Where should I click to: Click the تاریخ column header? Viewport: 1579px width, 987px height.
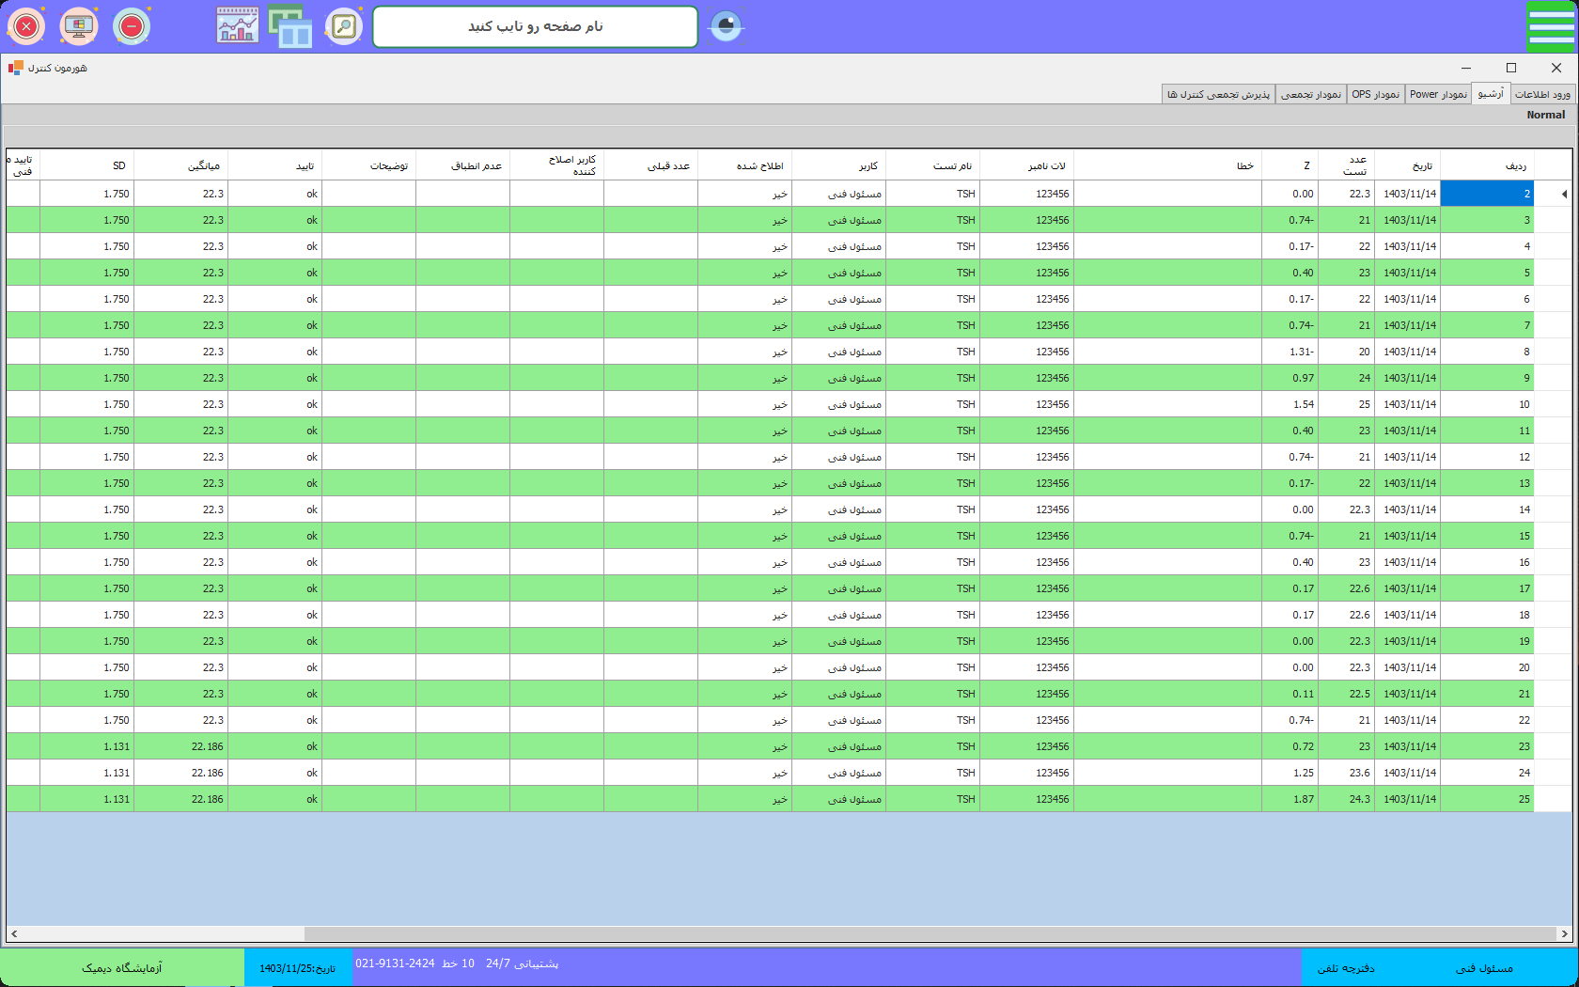click(1407, 165)
